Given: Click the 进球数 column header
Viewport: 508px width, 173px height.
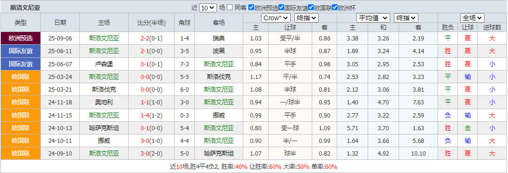Looking at the screenshot, I should [492, 27].
